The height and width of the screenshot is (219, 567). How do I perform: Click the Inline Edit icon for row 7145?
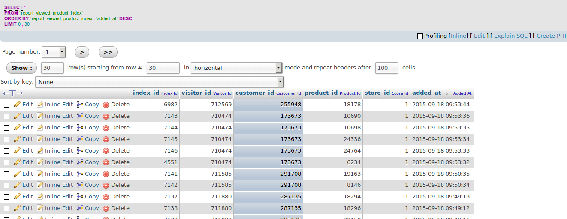coord(40,139)
